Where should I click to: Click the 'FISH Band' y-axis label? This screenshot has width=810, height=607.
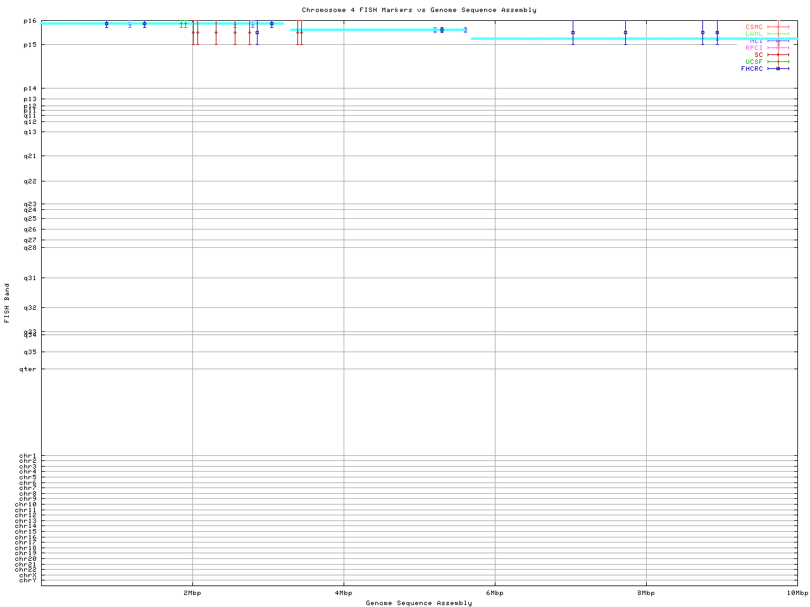pyautogui.click(x=8, y=303)
